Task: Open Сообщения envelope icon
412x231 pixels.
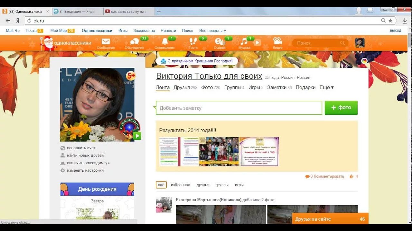Action: click(106, 42)
